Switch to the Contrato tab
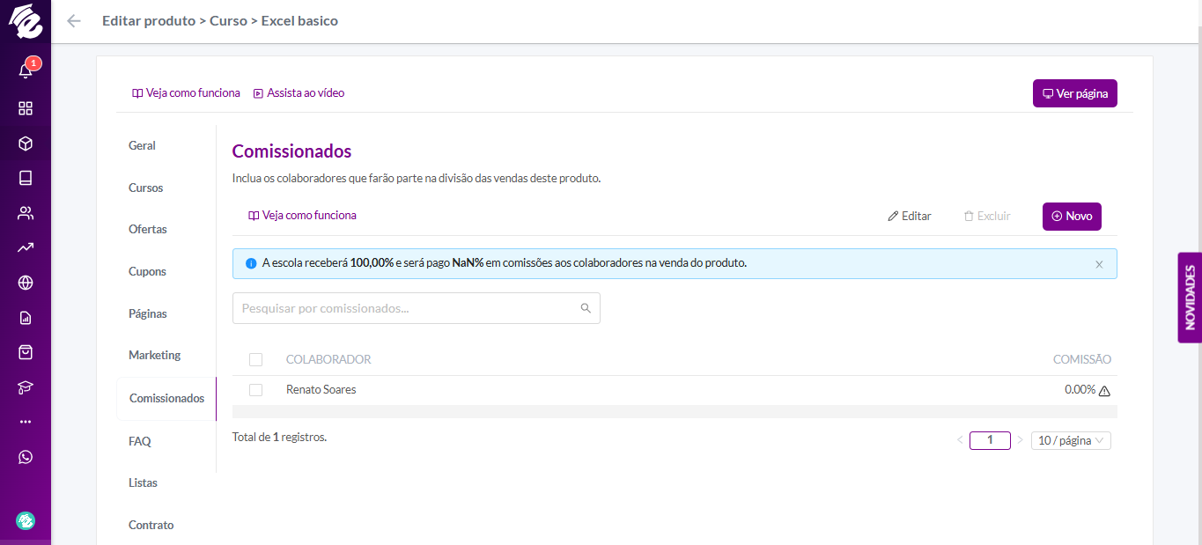 click(151, 525)
